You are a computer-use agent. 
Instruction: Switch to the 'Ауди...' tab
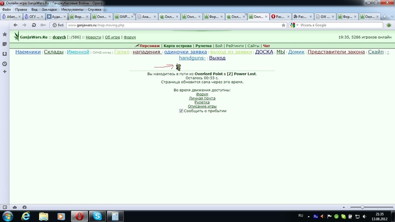tap(56, 17)
